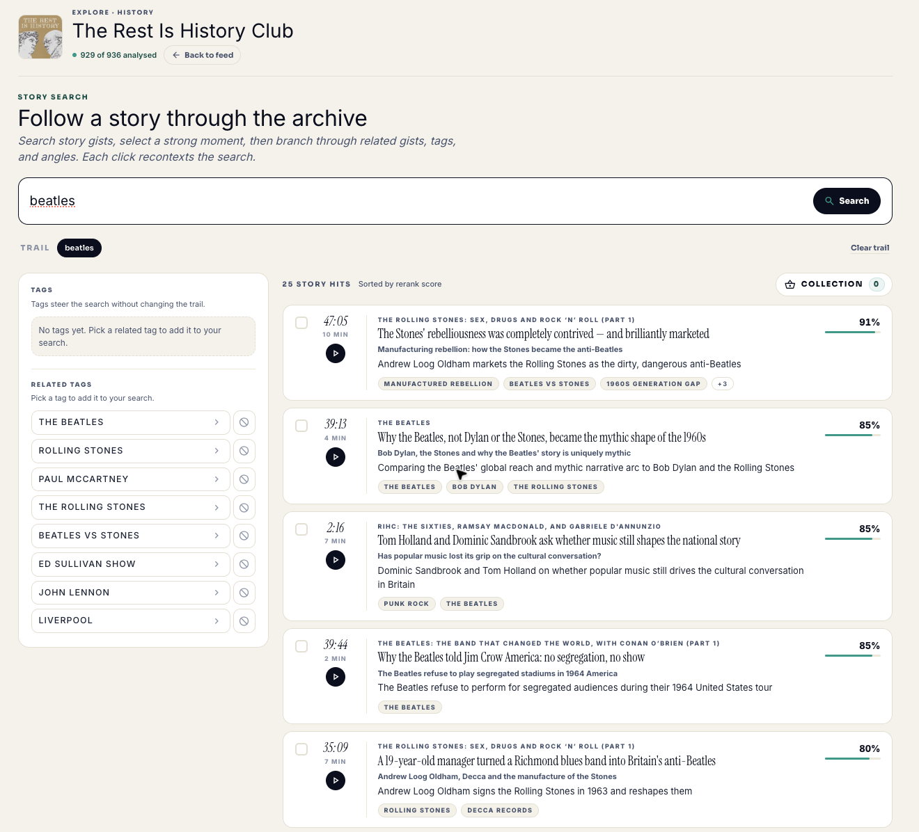
Task: Select checkbox for music shapes national story
Action: point(301,529)
